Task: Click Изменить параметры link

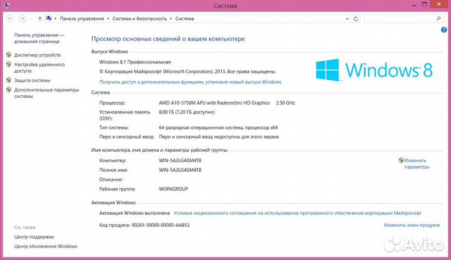Action: click(417, 164)
